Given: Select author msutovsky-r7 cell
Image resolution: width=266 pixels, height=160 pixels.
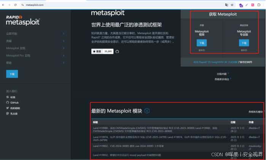Looking at the screenshot, I should [x=255, y=147].
